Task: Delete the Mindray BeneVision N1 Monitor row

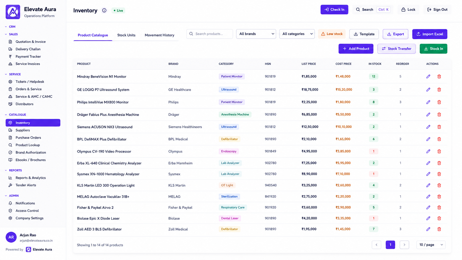Action: pos(439,77)
